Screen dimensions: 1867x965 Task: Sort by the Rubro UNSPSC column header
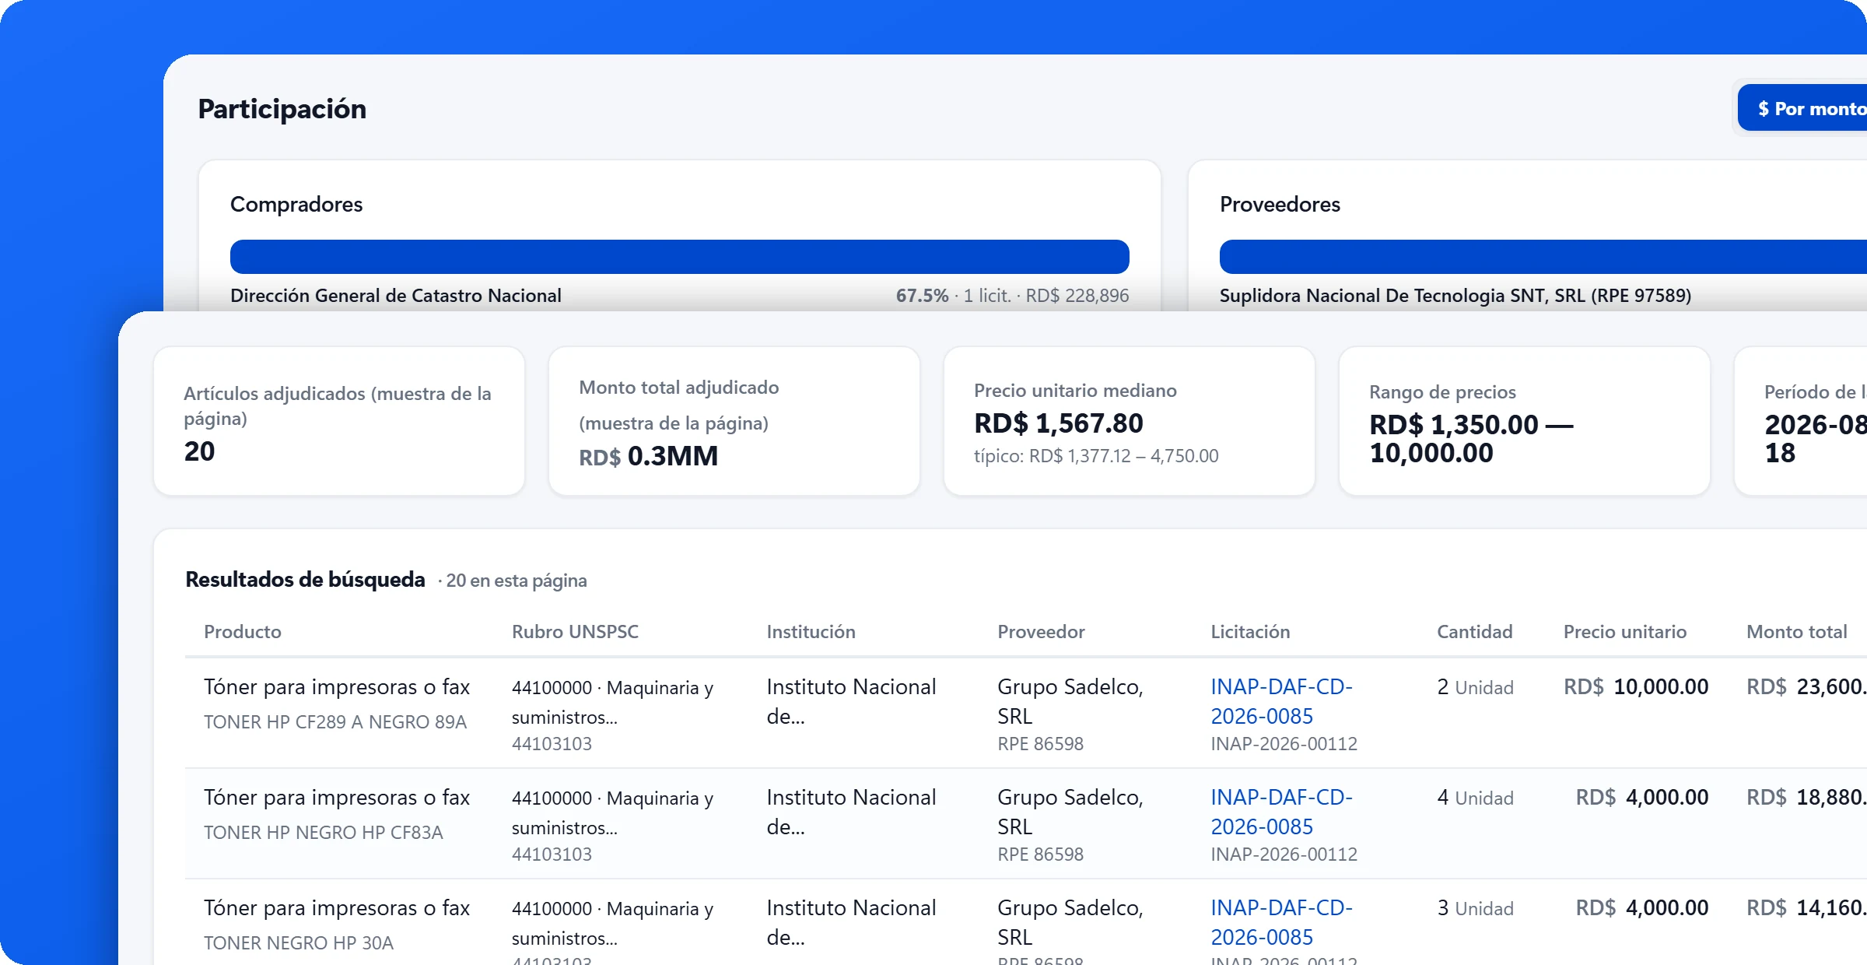pyautogui.click(x=575, y=632)
